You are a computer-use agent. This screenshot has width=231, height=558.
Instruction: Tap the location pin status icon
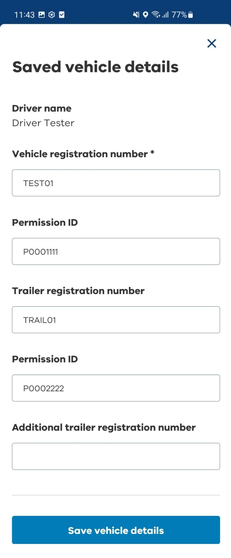click(146, 15)
